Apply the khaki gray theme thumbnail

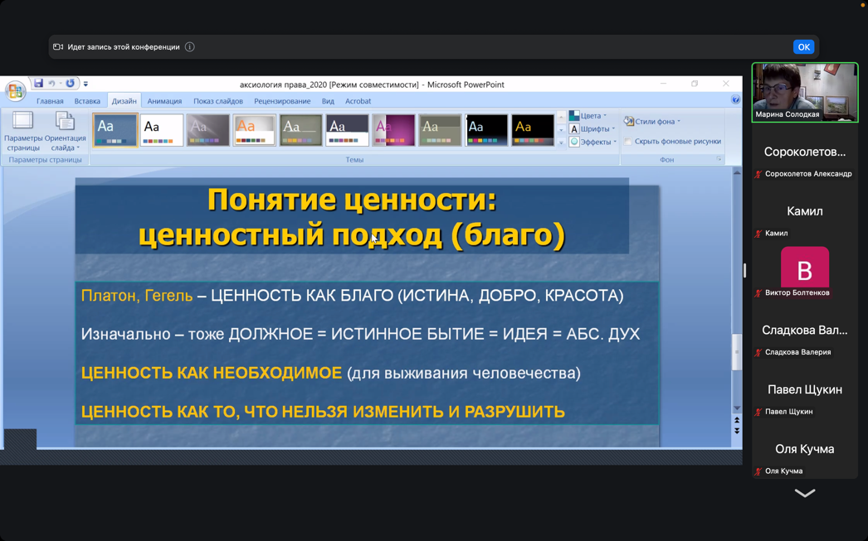440,130
